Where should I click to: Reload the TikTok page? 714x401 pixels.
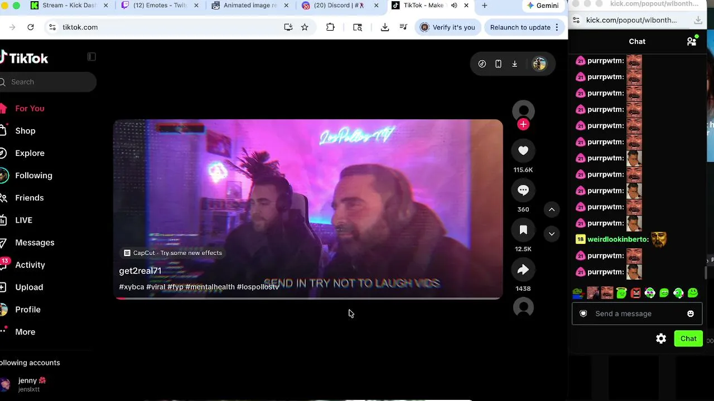pos(31,27)
